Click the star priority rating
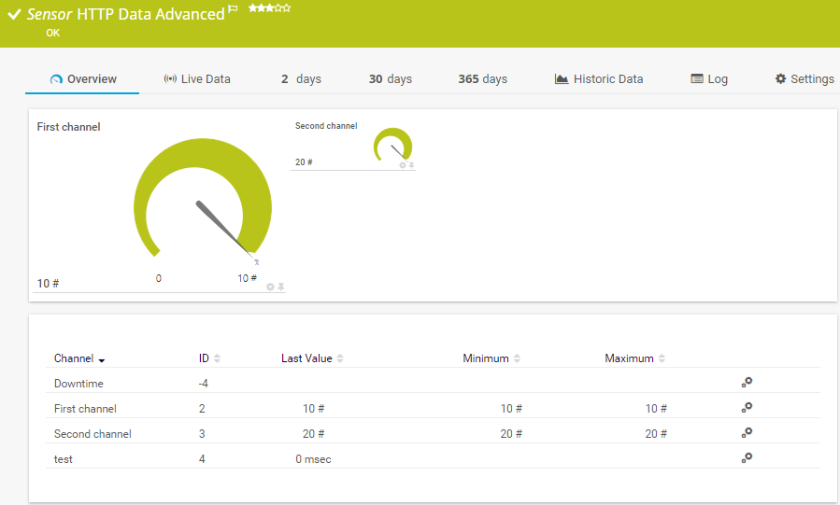Viewport: 840px width, 505px height. [x=269, y=8]
